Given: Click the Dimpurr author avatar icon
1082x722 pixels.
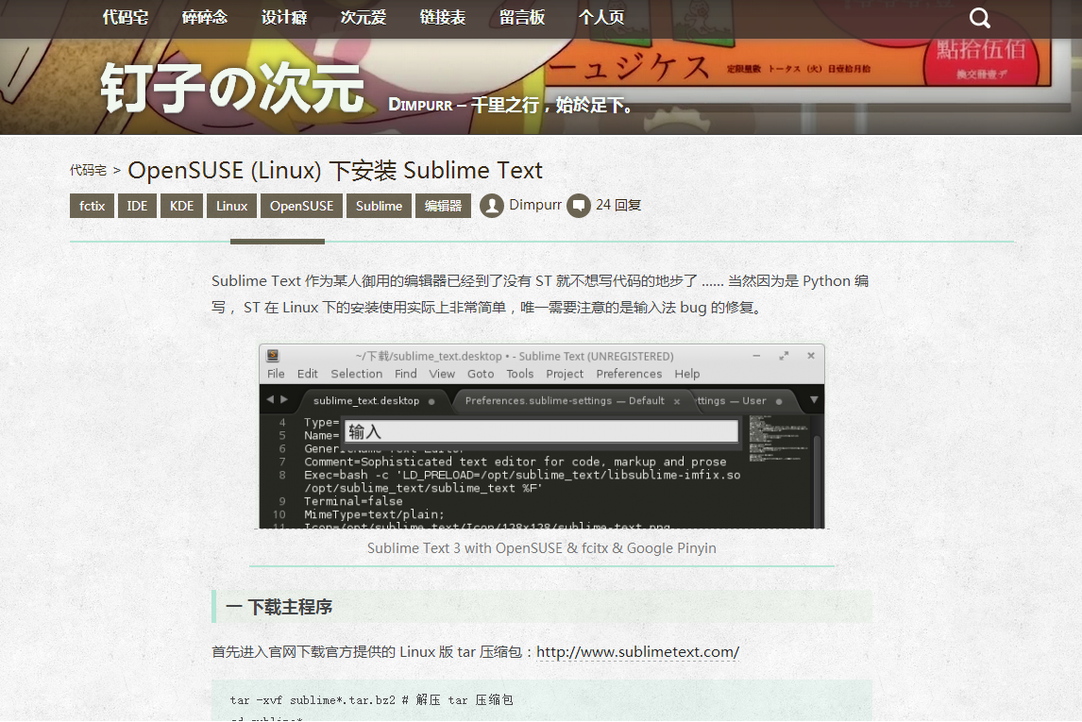Looking at the screenshot, I should click(x=491, y=206).
